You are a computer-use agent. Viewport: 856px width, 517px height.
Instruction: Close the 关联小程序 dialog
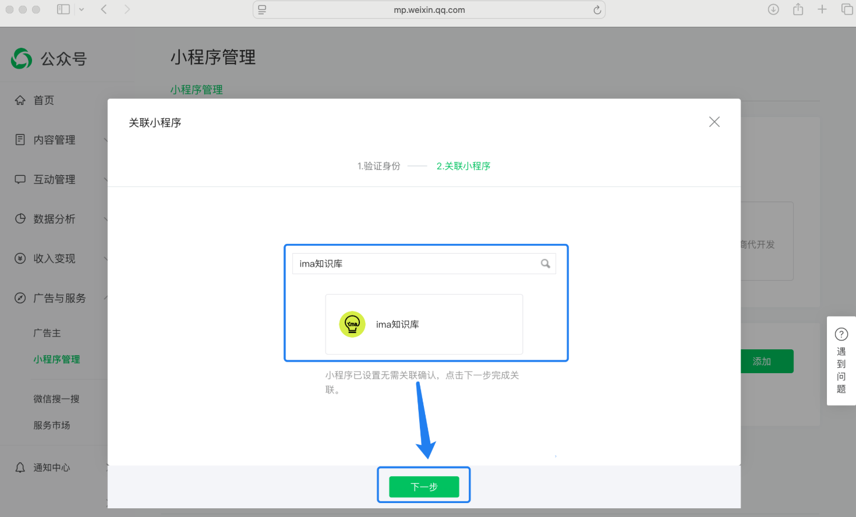[714, 122]
